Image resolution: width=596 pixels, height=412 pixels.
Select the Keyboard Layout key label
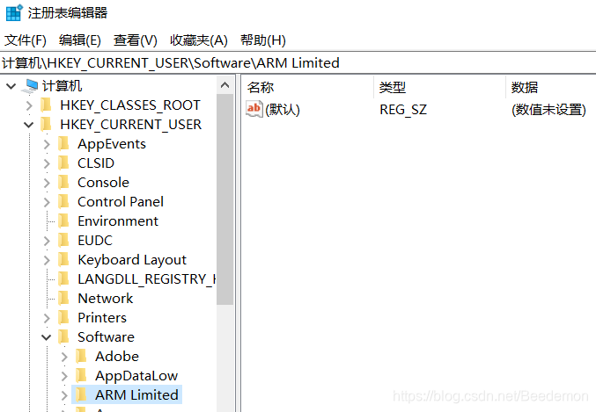pyautogui.click(x=132, y=261)
